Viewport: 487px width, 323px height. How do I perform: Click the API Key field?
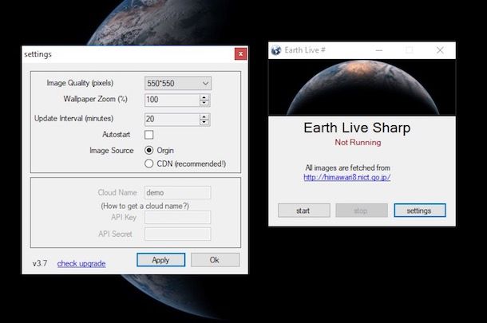(178, 217)
